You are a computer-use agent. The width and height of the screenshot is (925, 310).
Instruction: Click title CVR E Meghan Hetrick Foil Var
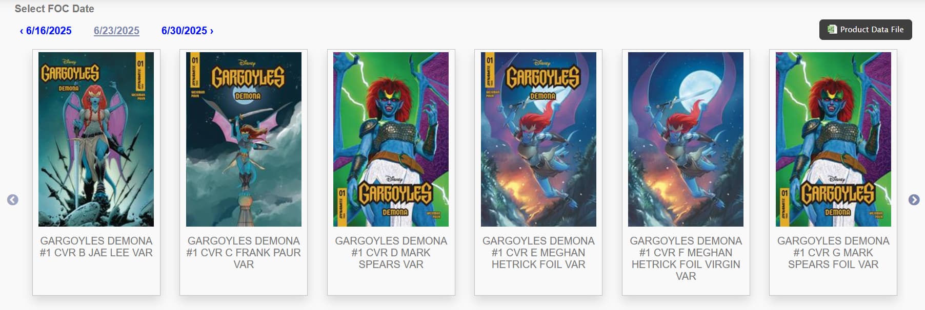pos(538,253)
